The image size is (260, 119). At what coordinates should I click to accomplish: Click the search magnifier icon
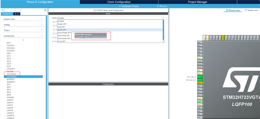(x=3, y=10)
